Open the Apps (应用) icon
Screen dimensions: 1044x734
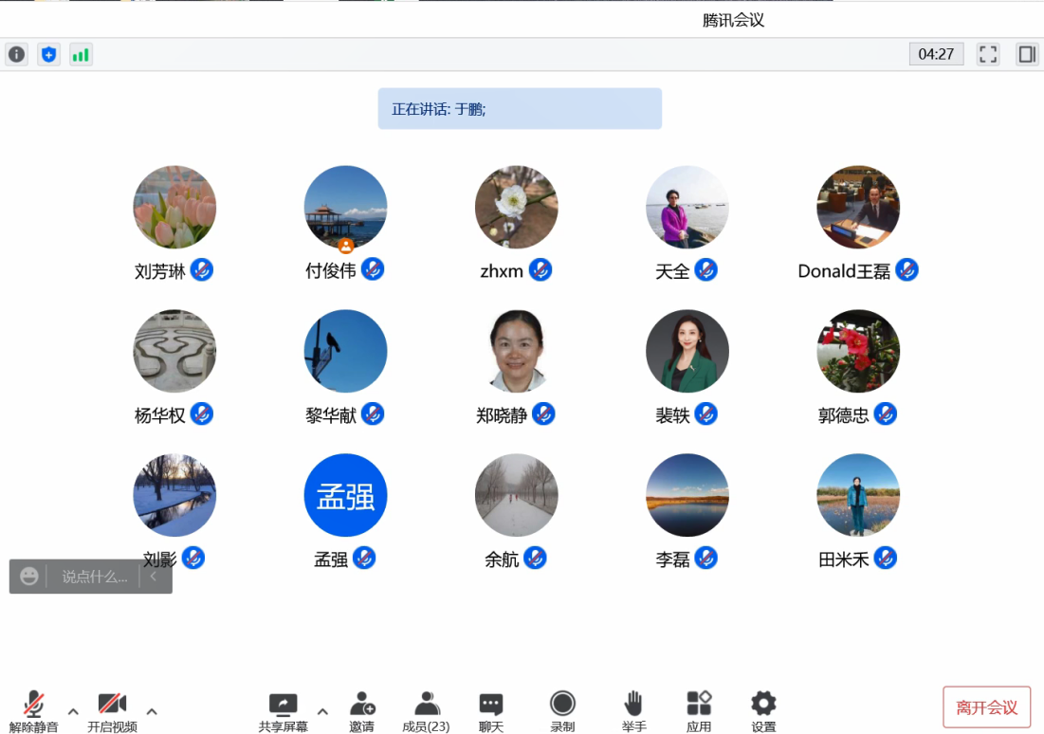(699, 710)
